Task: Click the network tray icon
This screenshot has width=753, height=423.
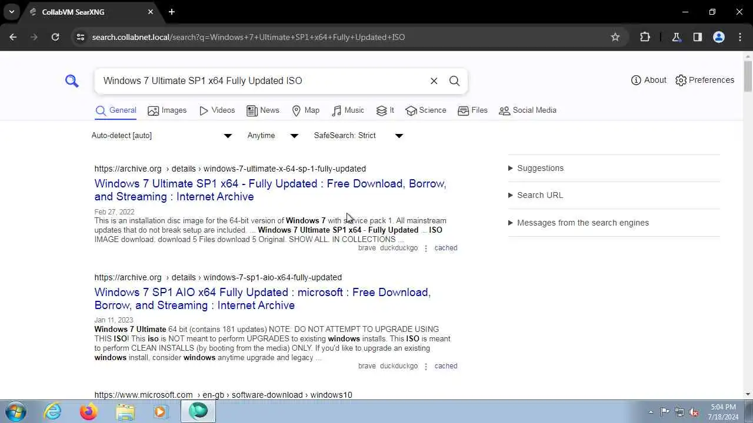Action: coord(679,412)
